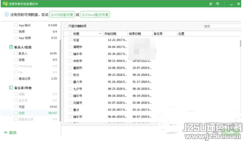243x141 pixels.
Task: Click end date 09-24-2018 of 秋分
Action: (142, 75)
